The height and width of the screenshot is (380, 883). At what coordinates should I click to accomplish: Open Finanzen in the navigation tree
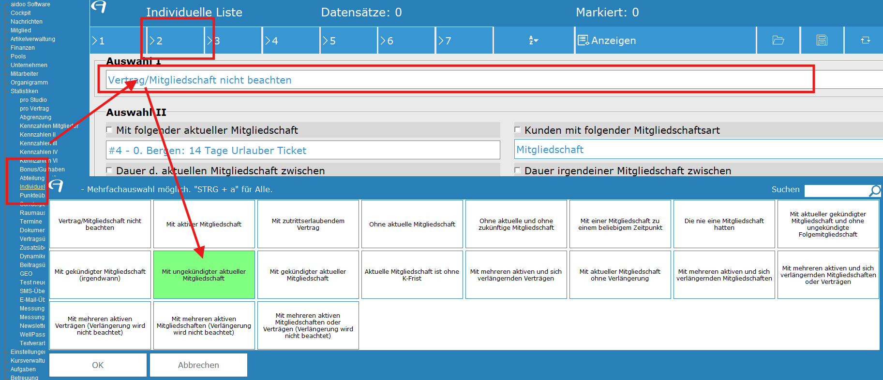[23, 48]
